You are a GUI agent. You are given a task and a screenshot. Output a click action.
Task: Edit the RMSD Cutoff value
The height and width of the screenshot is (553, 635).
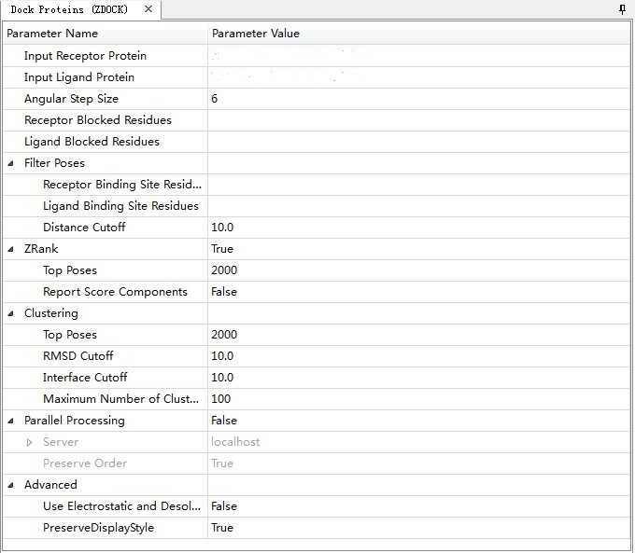[418, 356]
